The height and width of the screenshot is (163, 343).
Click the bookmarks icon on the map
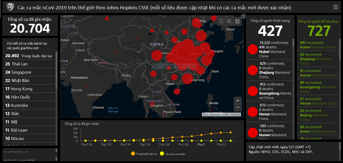(221, 21)
